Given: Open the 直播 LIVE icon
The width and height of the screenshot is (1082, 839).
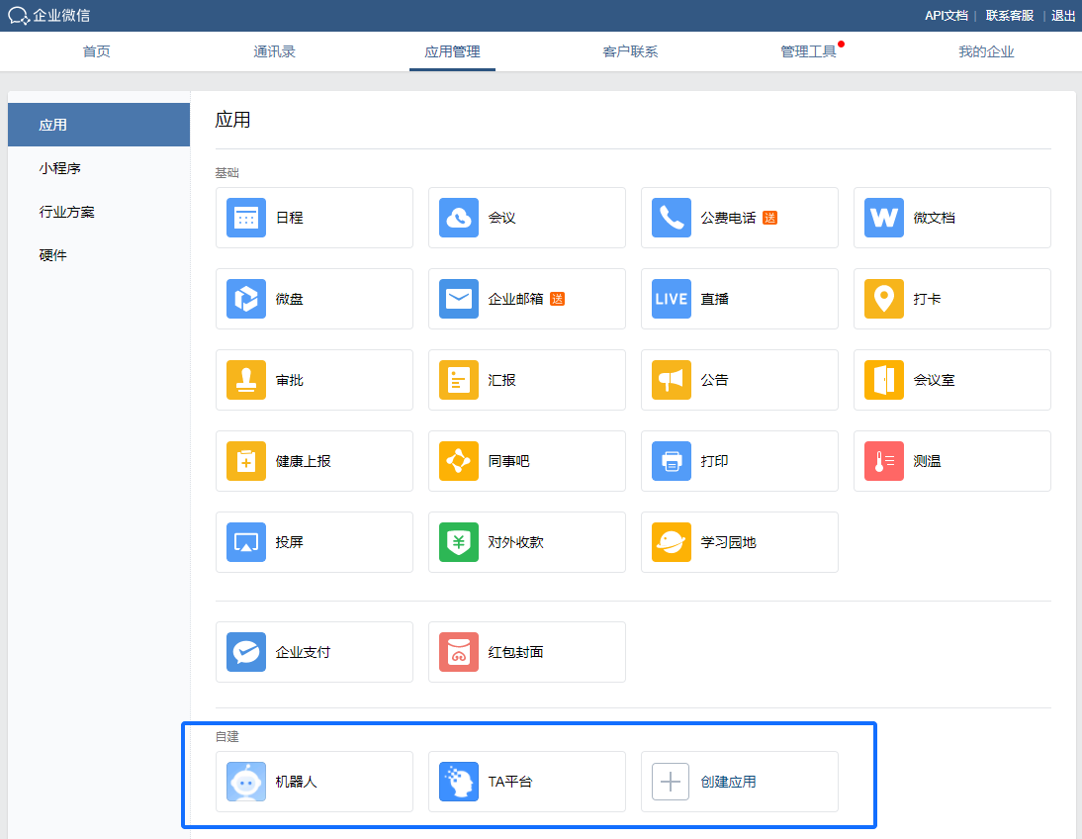Looking at the screenshot, I should coord(672,299).
